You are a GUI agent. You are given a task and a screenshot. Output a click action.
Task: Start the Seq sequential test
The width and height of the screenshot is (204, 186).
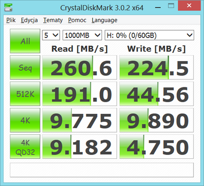25,68
